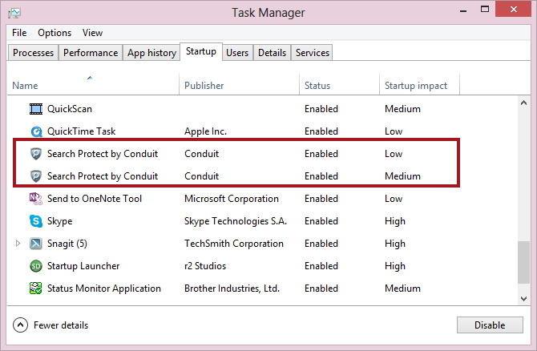The width and height of the screenshot is (537, 351).
Task: Click the TechSmith Corporation publisher cell
Action: click(x=234, y=244)
